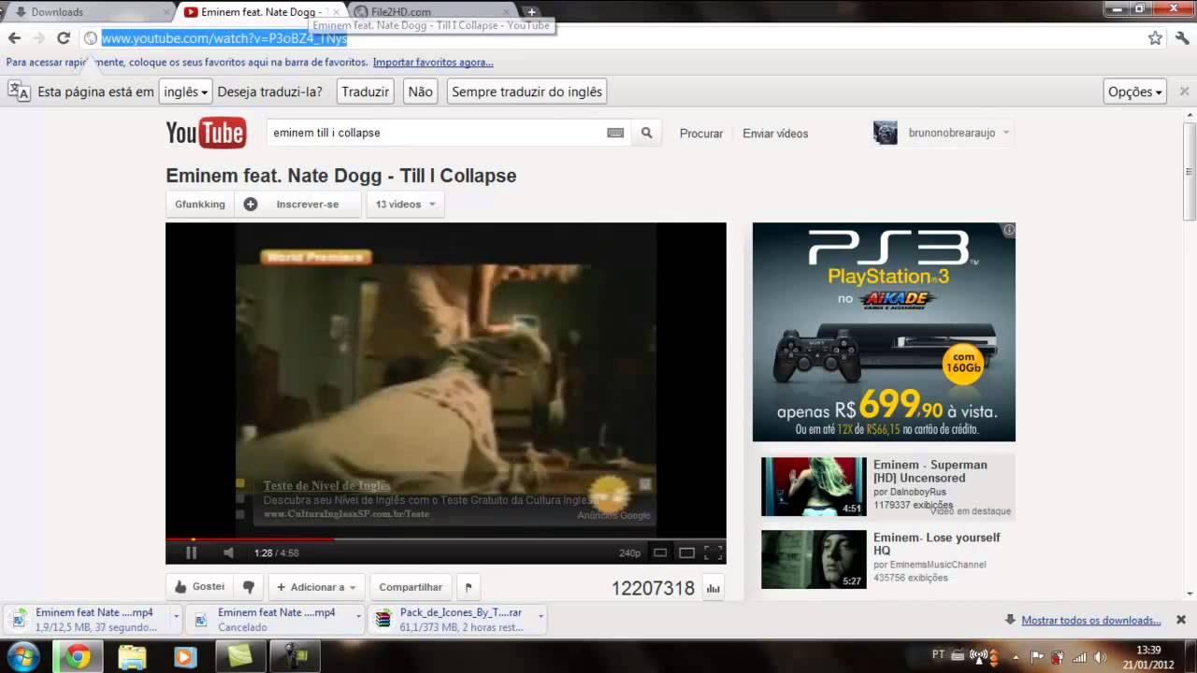This screenshot has height=673, width=1197.
Task: Close the ad overlay on the video
Action: [645, 484]
